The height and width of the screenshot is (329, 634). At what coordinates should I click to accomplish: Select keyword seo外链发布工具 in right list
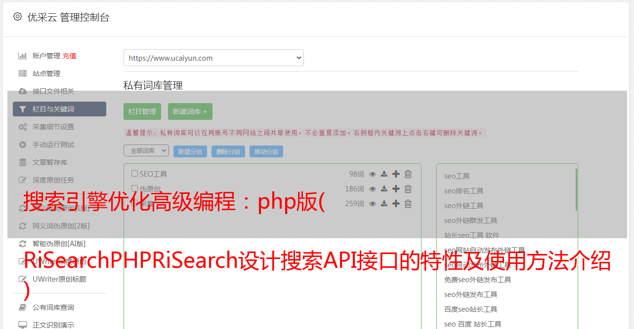tap(470, 294)
